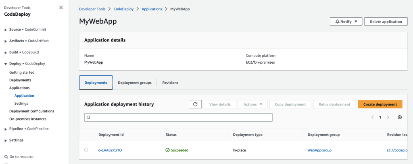Open the s3://codepip revision location link
The width and height of the screenshot is (413, 164).
pyautogui.click(x=397, y=150)
